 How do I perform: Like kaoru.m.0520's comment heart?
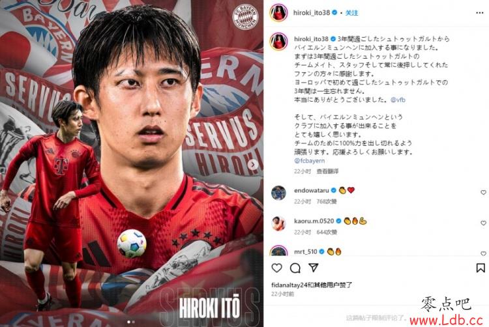pos(483,223)
